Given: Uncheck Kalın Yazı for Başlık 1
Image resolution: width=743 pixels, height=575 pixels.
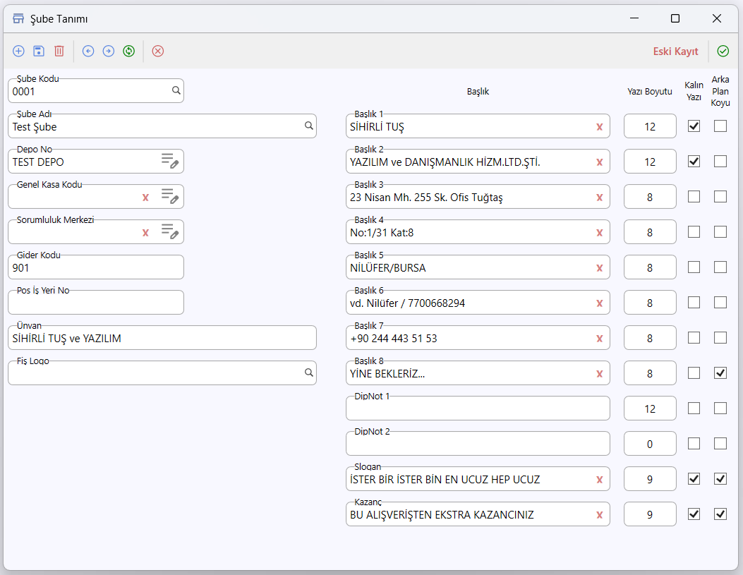Looking at the screenshot, I should coord(694,126).
